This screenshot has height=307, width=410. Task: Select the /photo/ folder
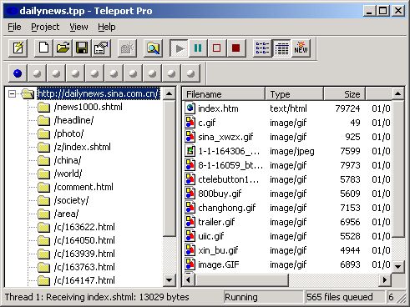click(x=68, y=133)
